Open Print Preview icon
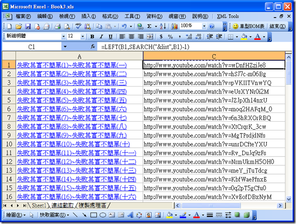The image size is (296, 224). [67, 26]
